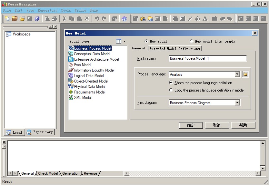Open the Reverse output tab

pyautogui.click(x=90, y=173)
